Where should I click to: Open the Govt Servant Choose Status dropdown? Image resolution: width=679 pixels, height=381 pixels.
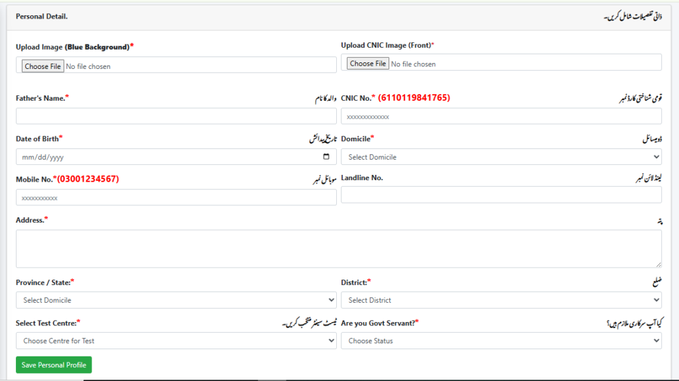pyautogui.click(x=501, y=341)
